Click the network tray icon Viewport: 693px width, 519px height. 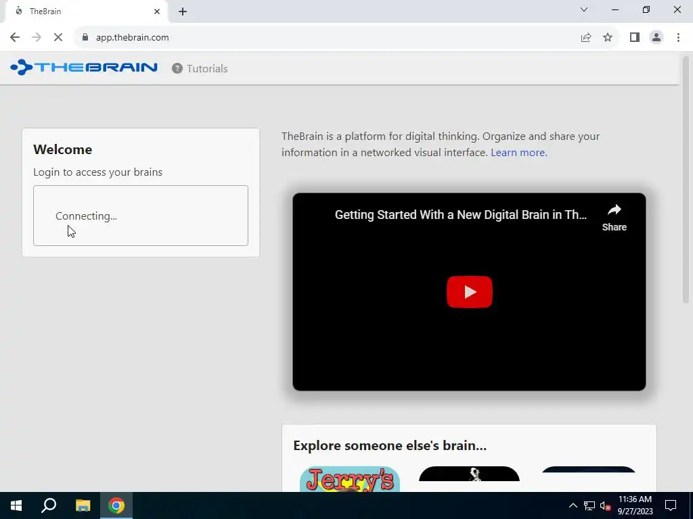pos(589,505)
